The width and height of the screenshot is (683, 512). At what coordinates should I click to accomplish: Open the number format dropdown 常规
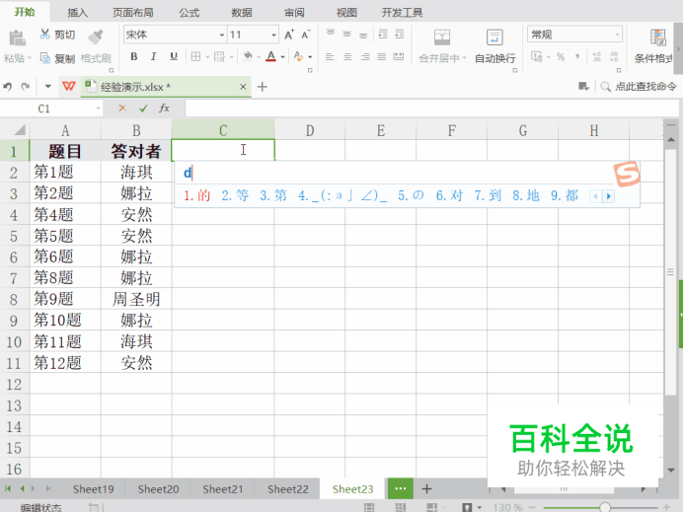pyautogui.click(x=617, y=35)
